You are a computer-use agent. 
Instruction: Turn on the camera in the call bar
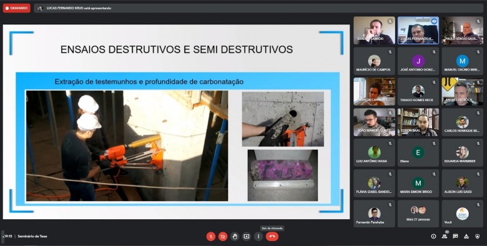(223, 237)
